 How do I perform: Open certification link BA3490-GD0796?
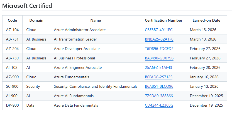click(x=159, y=58)
